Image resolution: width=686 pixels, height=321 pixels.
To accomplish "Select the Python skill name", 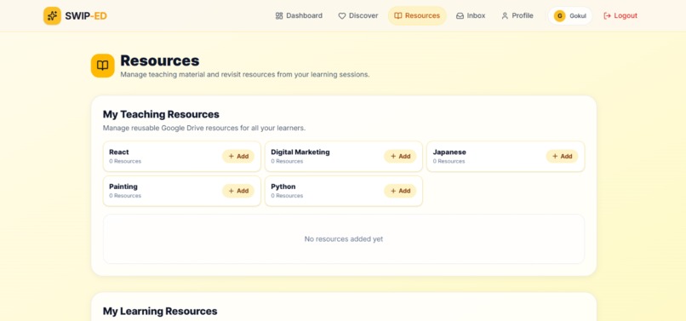I will coord(283,186).
